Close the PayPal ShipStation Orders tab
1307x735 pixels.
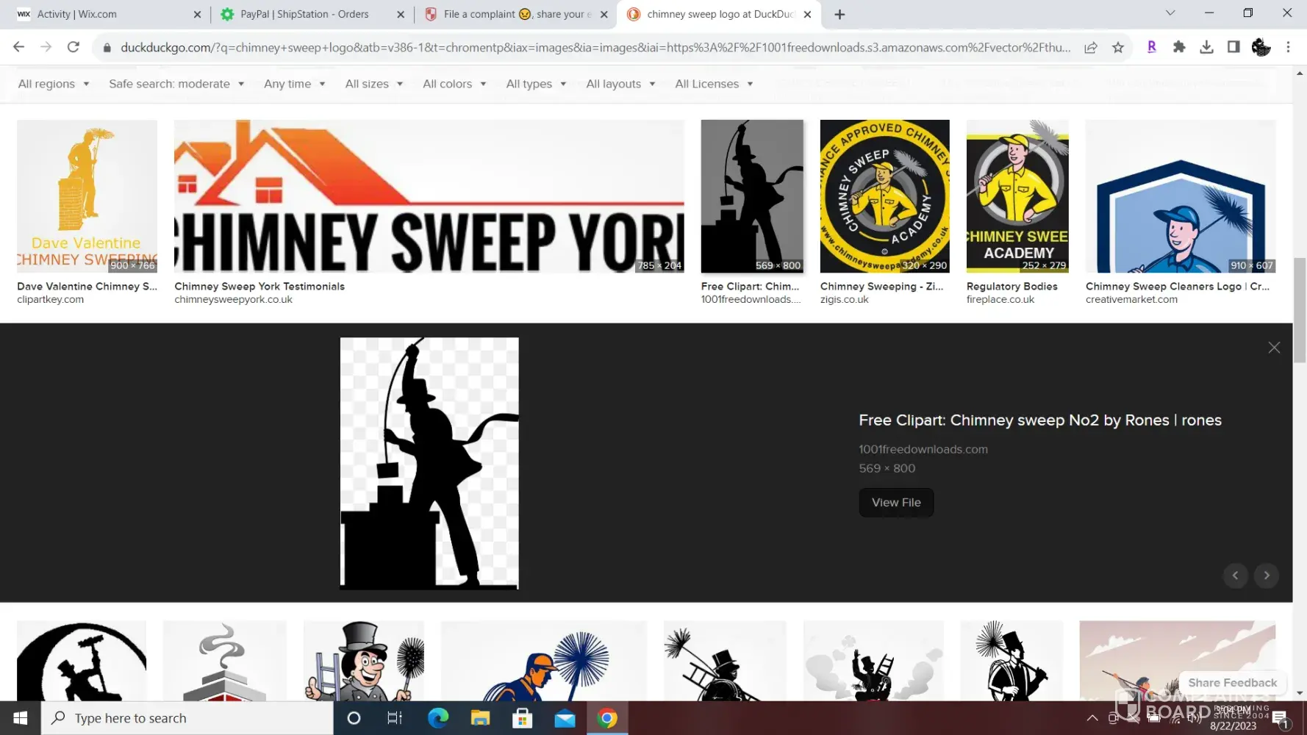401,14
